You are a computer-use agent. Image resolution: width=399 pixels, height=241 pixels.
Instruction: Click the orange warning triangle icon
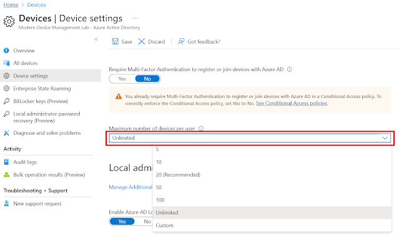click(119, 96)
